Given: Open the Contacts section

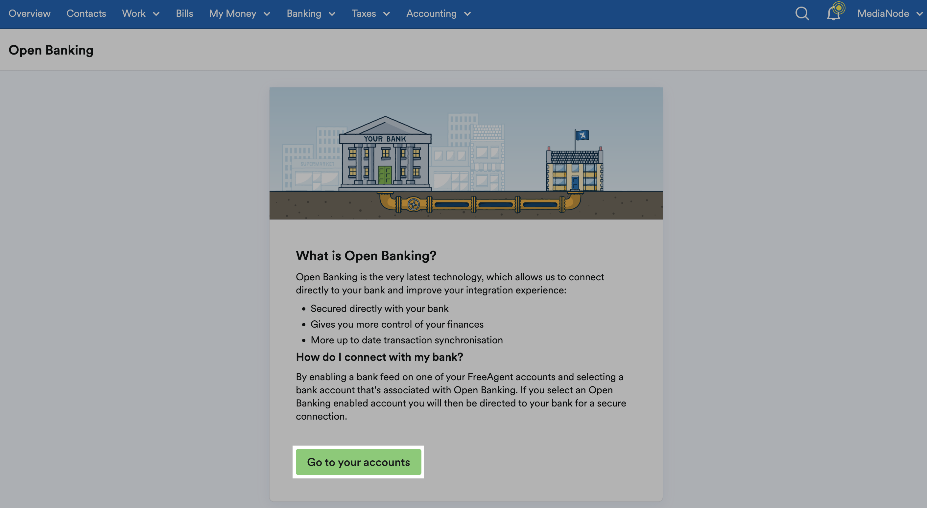Looking at the screenshot, I should coord(86,14).
